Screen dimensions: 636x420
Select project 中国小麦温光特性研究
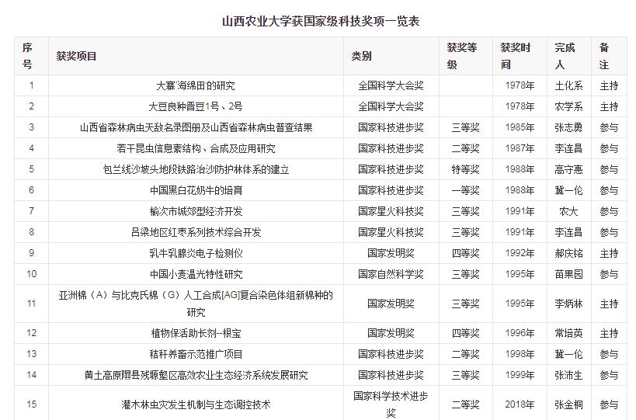[196, 275]
